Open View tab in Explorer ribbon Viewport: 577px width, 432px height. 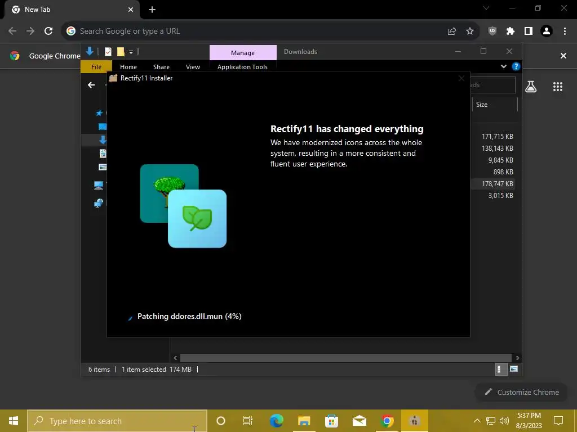[x=193, y=67]
